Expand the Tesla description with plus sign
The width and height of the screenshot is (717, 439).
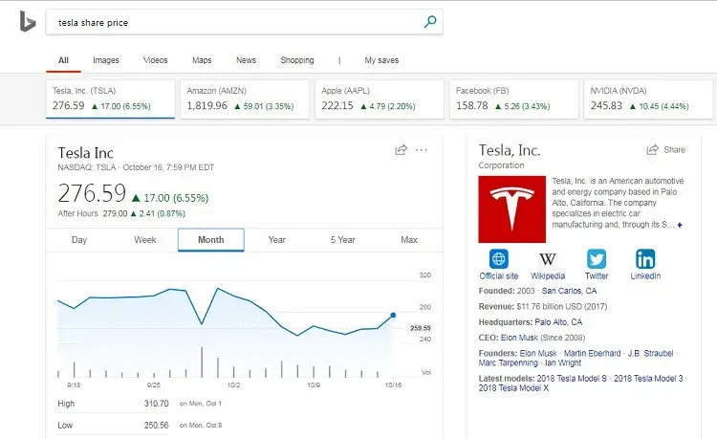pyautogui.click(x=680, y=225)
